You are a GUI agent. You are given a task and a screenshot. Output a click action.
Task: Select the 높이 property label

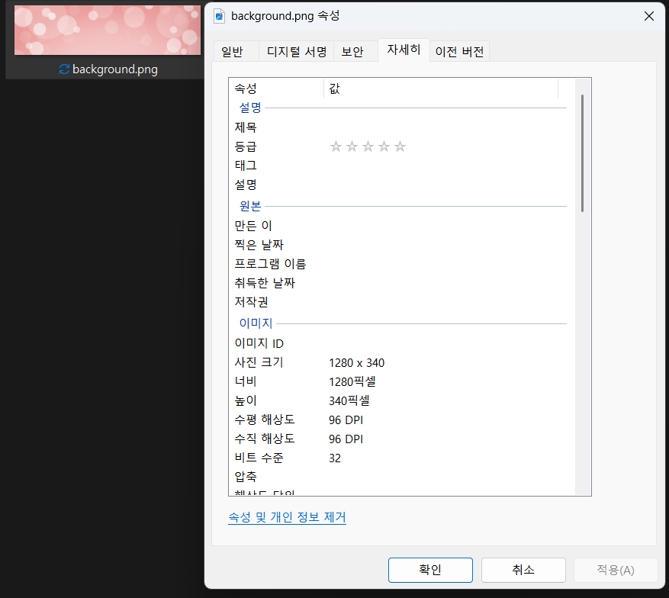246,401
